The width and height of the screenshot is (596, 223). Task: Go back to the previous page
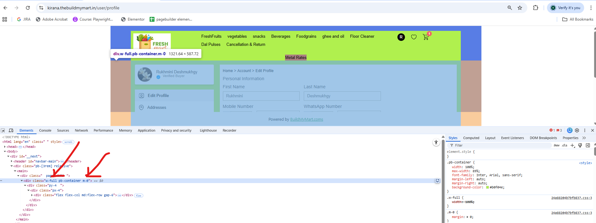click(5, 8)
